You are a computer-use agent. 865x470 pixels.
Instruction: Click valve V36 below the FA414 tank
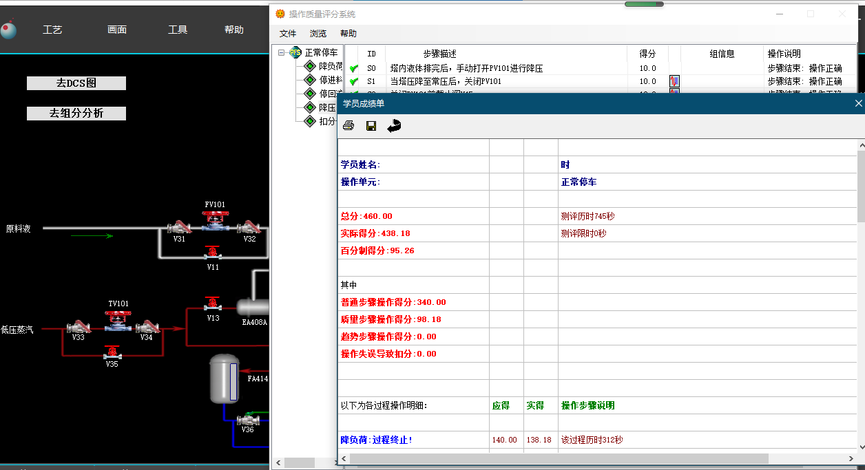pyautogui.click(x=247, y=419)
